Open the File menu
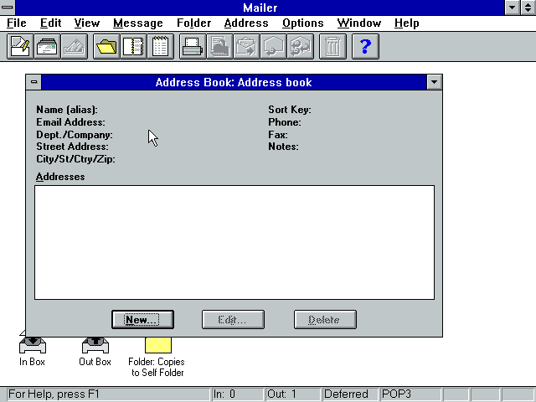 (x=17, y=23)
